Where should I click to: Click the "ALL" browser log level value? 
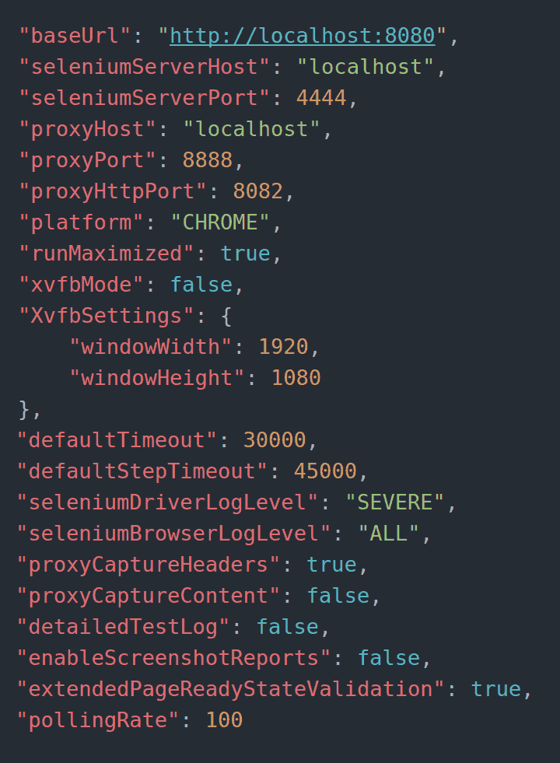pyautogui.click(x=388, y=534)
